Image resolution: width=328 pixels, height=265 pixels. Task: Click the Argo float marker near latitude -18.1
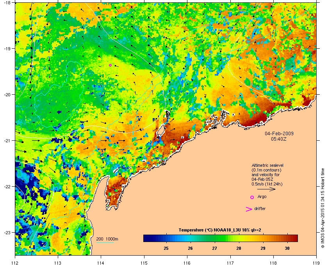[x=240, y=8]
